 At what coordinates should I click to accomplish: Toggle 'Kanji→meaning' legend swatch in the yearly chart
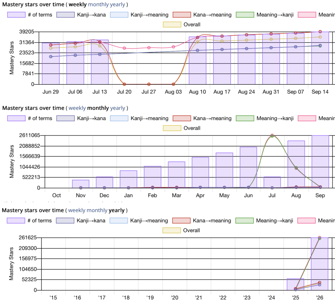119,221
